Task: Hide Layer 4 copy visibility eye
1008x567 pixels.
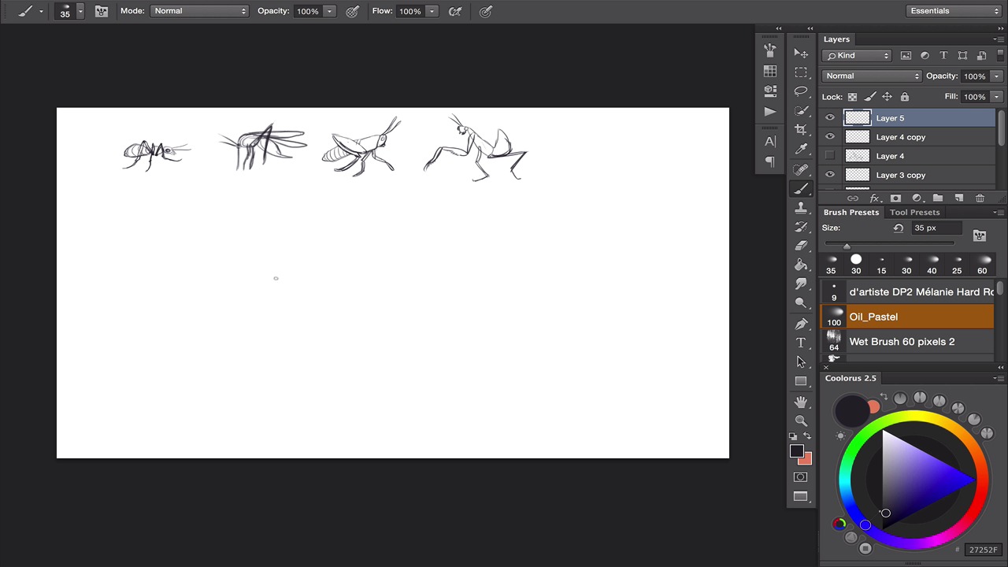Action: (830, 137)
